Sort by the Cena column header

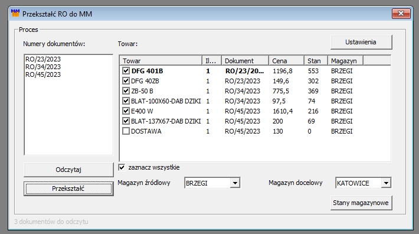pos(286,61)
